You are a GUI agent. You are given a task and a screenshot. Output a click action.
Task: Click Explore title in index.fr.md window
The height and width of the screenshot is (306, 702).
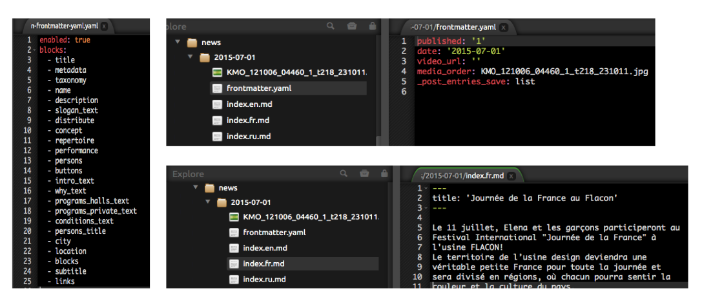coord(188,174)
